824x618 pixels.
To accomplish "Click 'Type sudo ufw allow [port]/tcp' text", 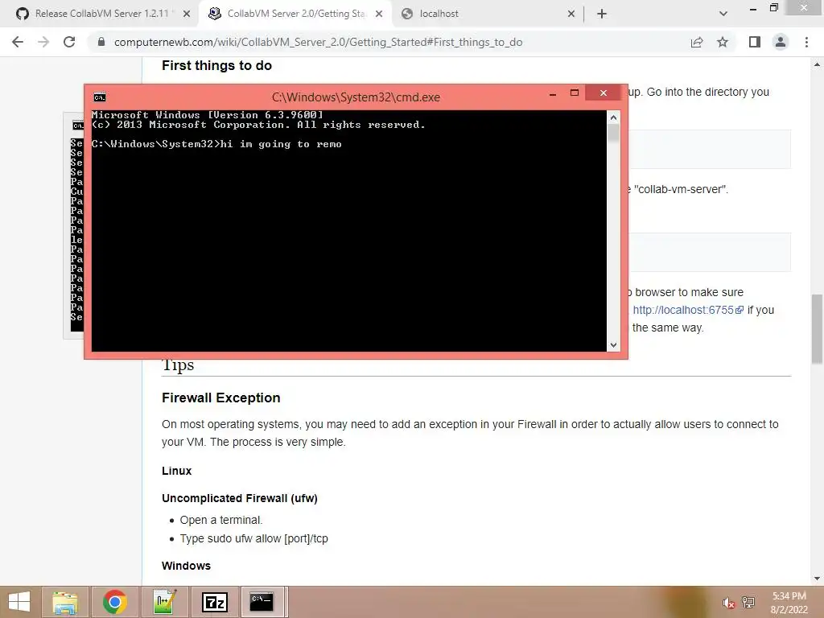I will click(253, 538).
